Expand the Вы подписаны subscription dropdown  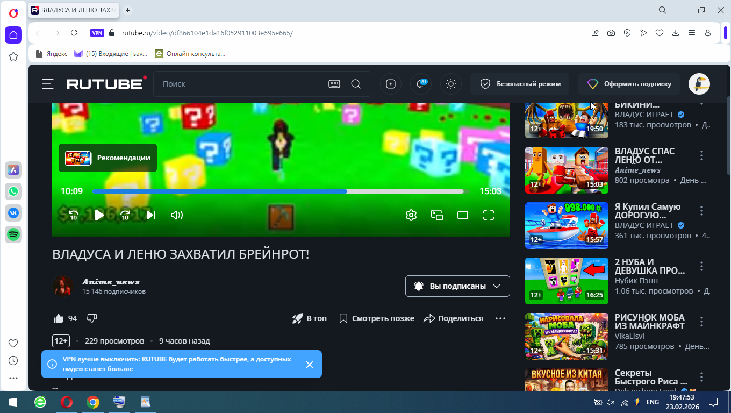[x=457, y=286]
